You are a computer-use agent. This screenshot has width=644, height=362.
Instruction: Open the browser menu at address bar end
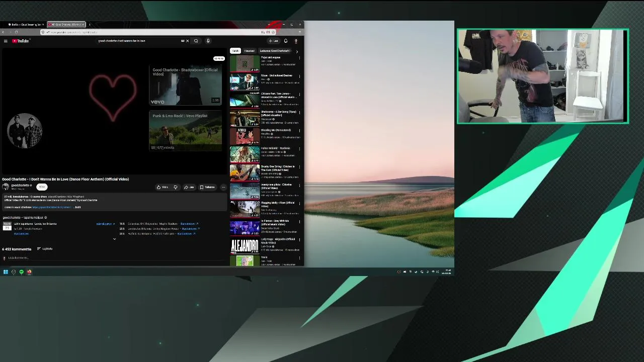[x=300, y=32]
